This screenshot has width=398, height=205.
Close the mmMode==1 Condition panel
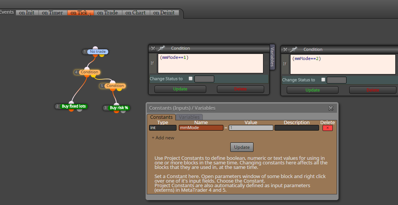point(153,48)
